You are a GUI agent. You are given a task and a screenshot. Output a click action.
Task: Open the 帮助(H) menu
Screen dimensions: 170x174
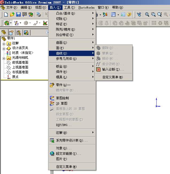pos(117,8)
